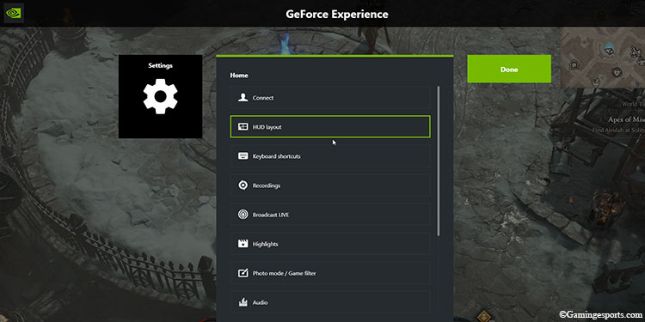Click the Settings panel label
Screen dimensions: 645x322
[x=161, y=66]
